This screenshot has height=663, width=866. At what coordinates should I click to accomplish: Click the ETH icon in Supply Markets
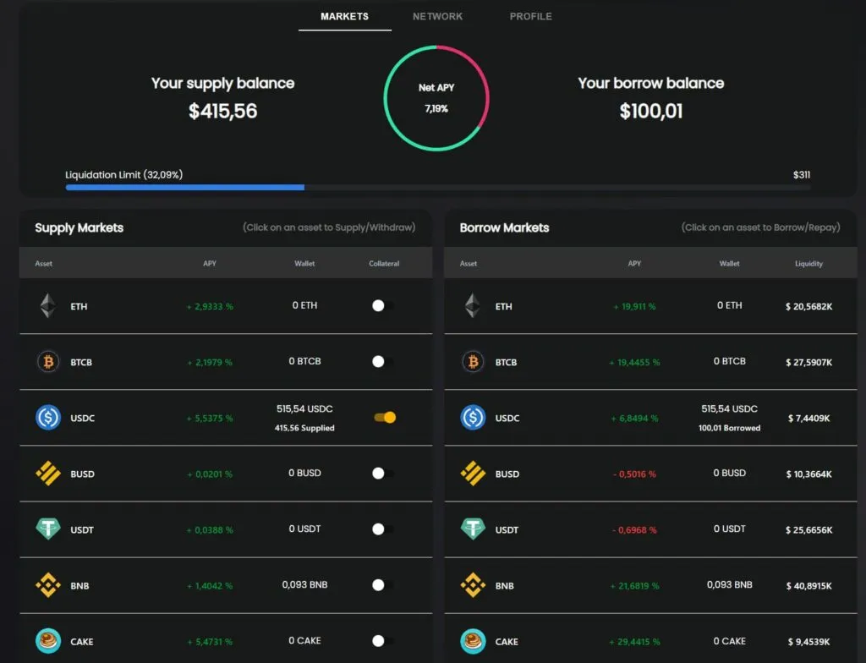[x=48, y=305]
